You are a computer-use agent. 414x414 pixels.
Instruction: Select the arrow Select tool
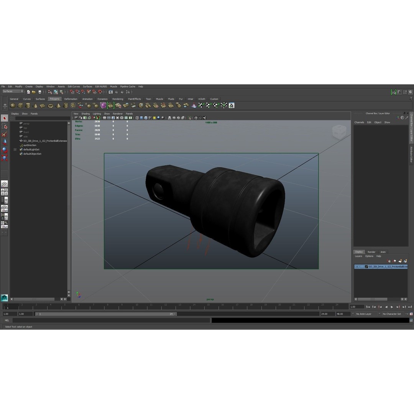(x=5, y=118)
